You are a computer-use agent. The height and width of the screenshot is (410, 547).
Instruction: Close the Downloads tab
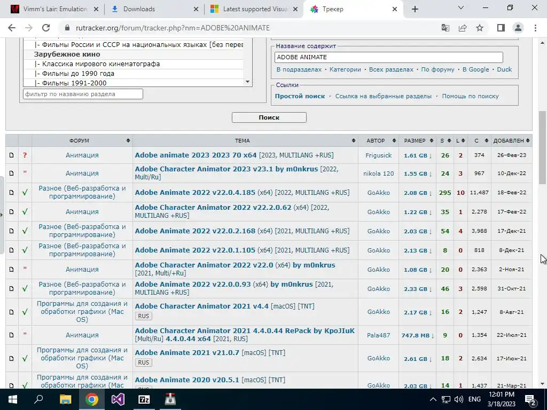(196, 9)
